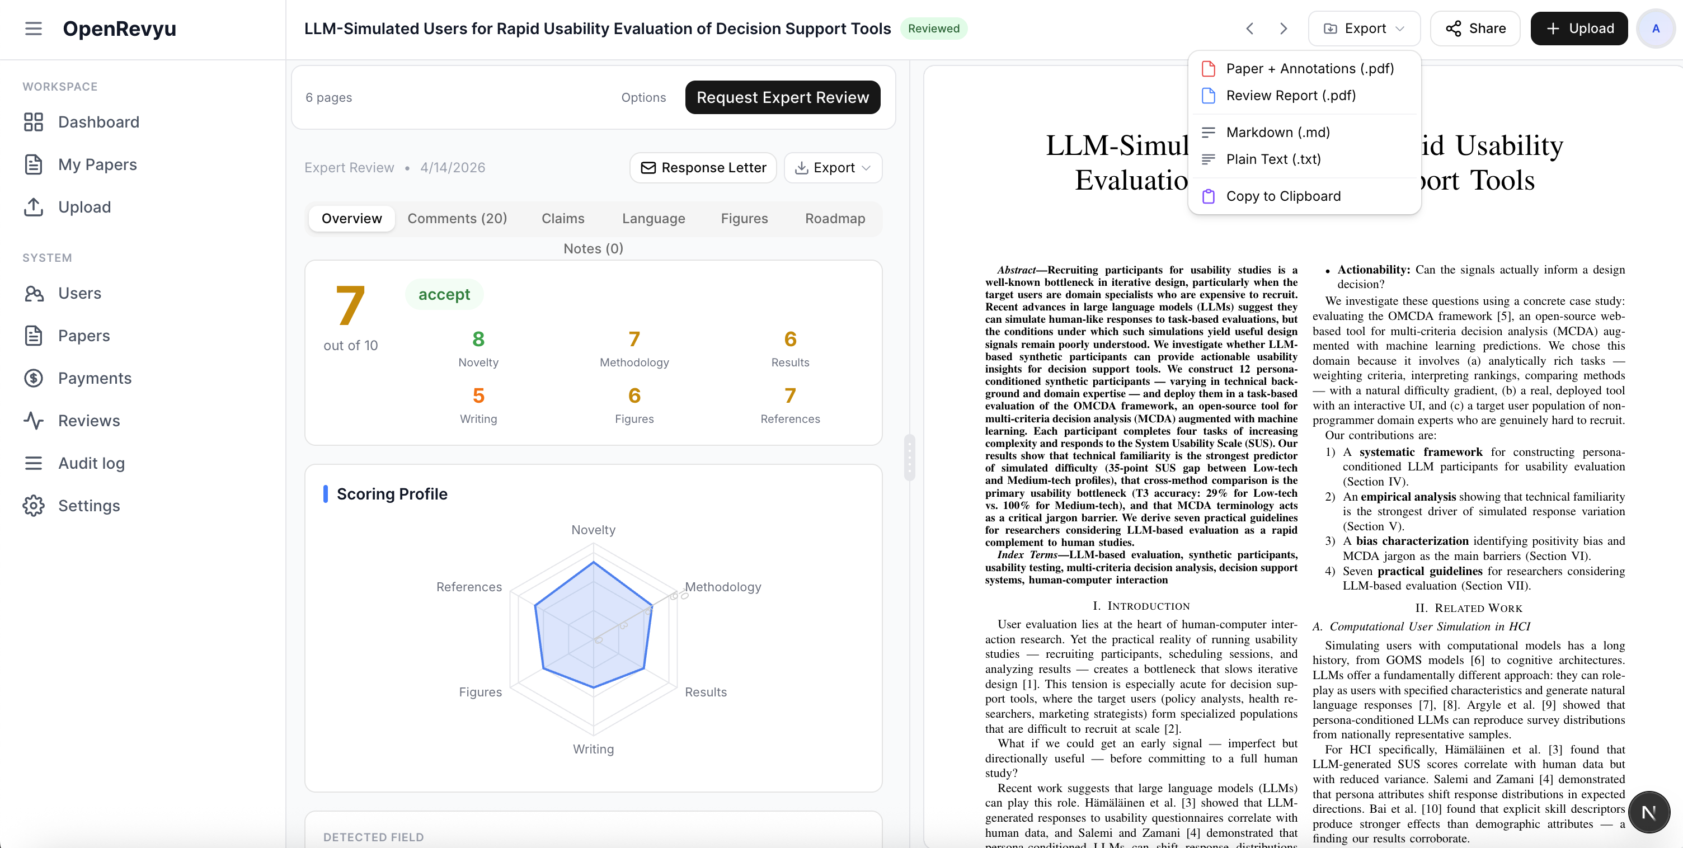Click the Expert Review date 4/14/2026
Viewport: 1683px width, 848px height.
click(x=453, y=168)
